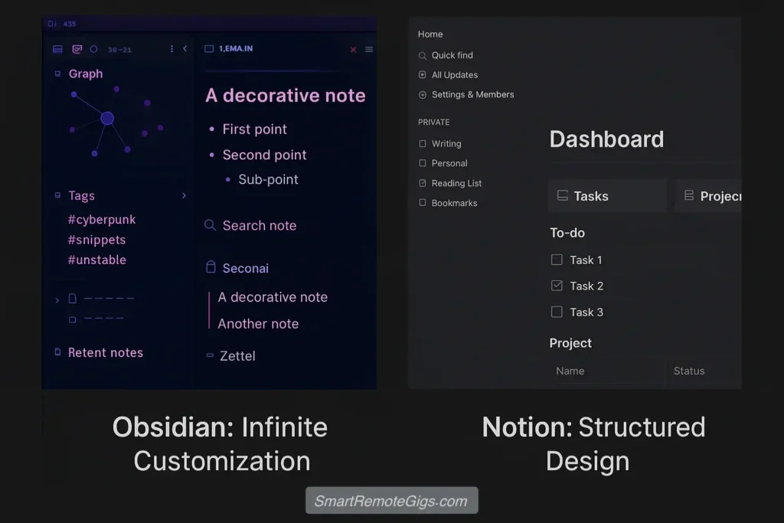
Task: Switch to the Tasks tab in Notion
Action: 607,196
